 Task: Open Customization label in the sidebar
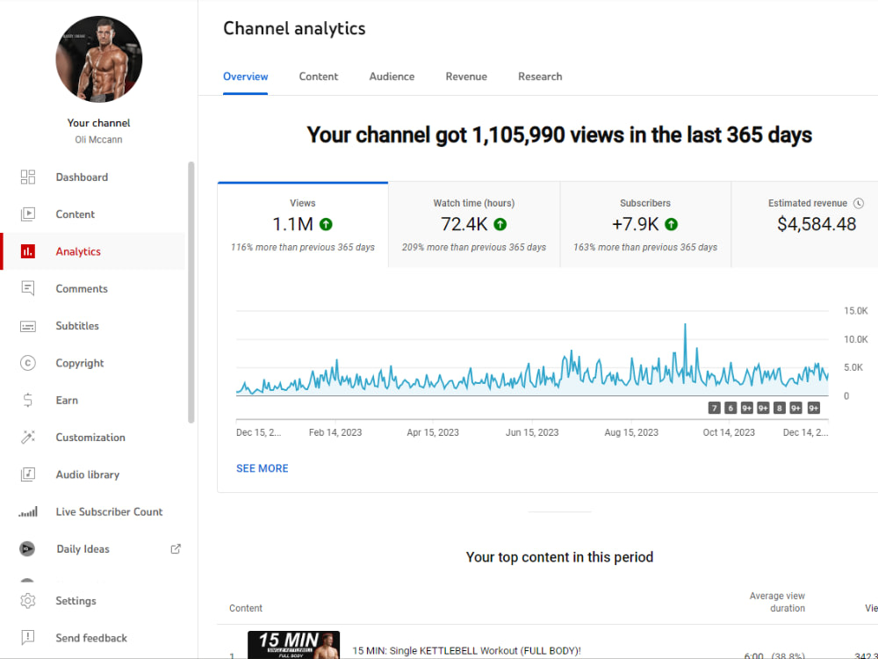90,437
